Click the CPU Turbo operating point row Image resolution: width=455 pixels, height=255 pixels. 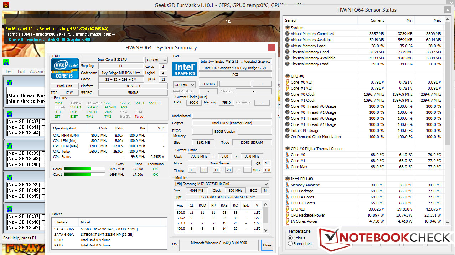click(x=109, y=151)
